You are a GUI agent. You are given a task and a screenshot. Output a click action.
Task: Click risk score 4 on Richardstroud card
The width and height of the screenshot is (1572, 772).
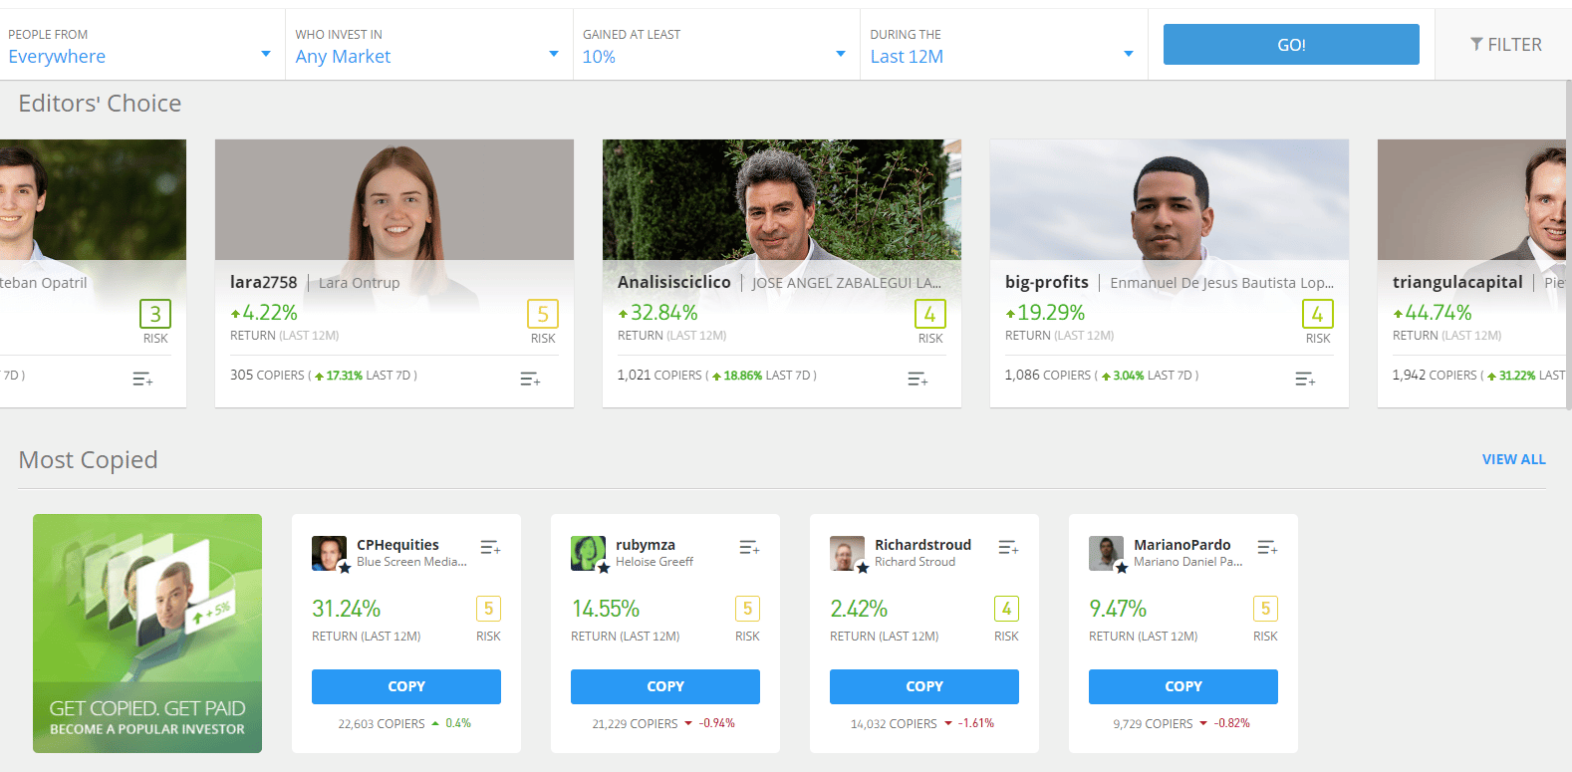[1006, 609]
